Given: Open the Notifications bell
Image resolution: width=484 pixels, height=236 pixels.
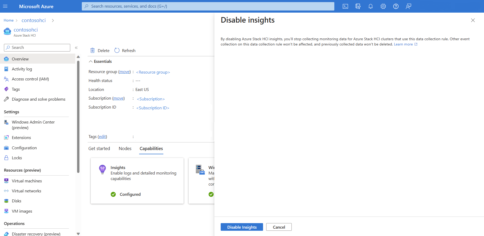Looking at the screenshot, I should coord(371,6).
